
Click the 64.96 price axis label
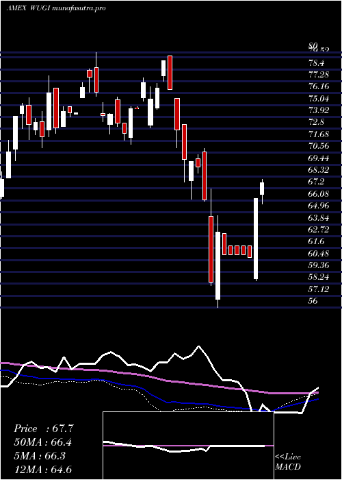pos(319,206)
